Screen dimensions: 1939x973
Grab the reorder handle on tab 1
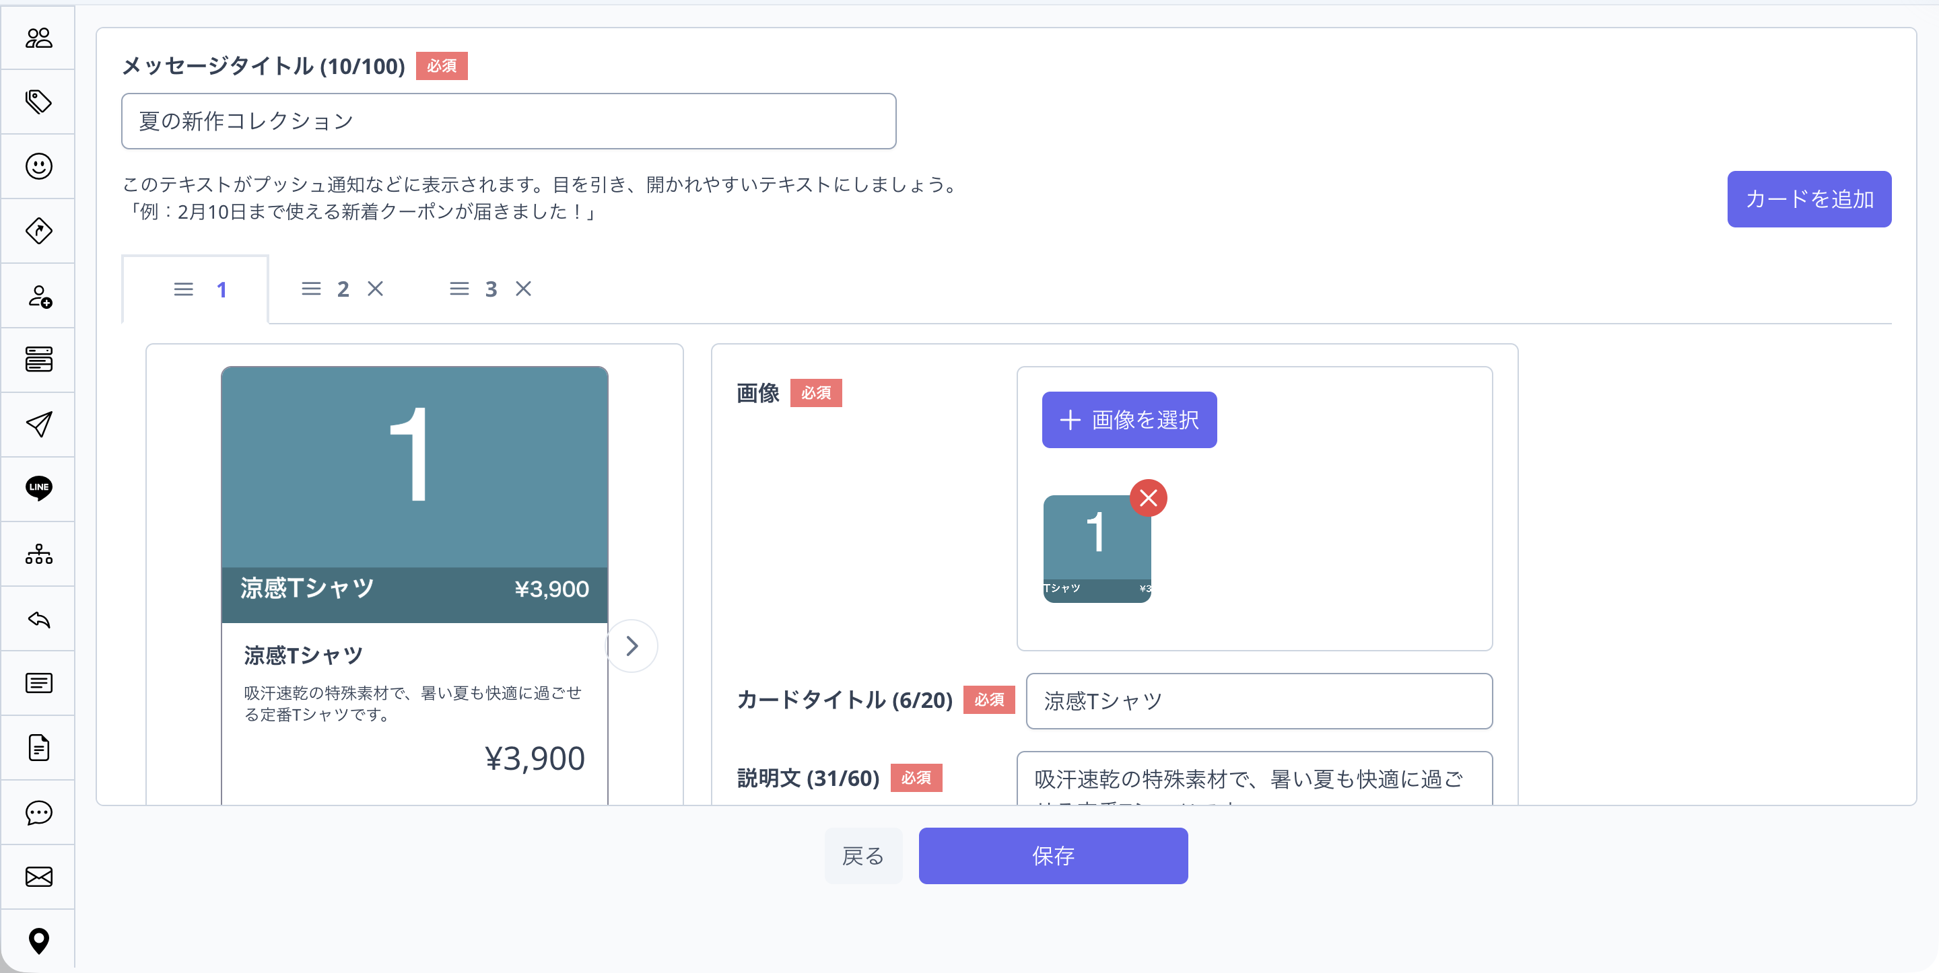coord(184,290)
